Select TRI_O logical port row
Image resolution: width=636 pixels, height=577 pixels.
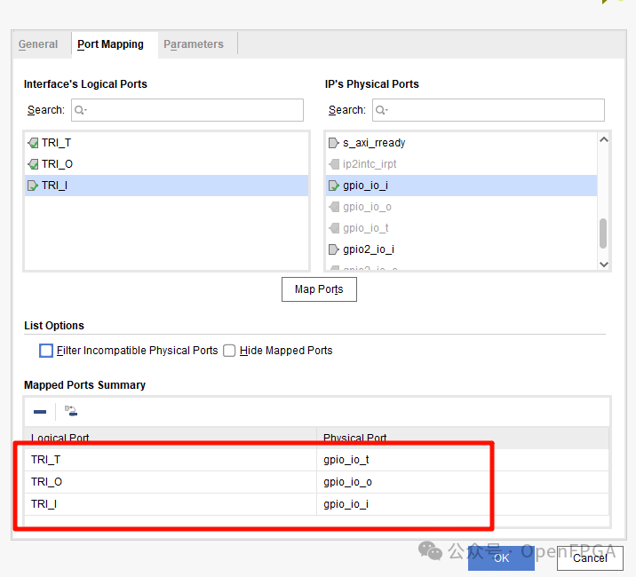[166, 164]
